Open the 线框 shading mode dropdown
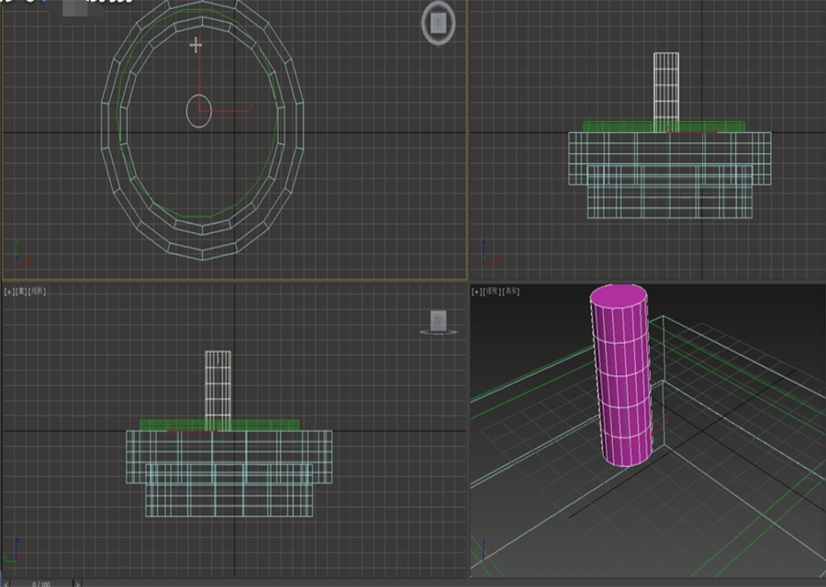The height and width of the screenshot is (587, 826). tap(35, 292)
